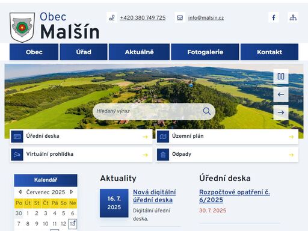This screenshot has height=231, width=308.
Task: Open the Kontakt menu
Action: pyautogui.click(x=269, y=52)
